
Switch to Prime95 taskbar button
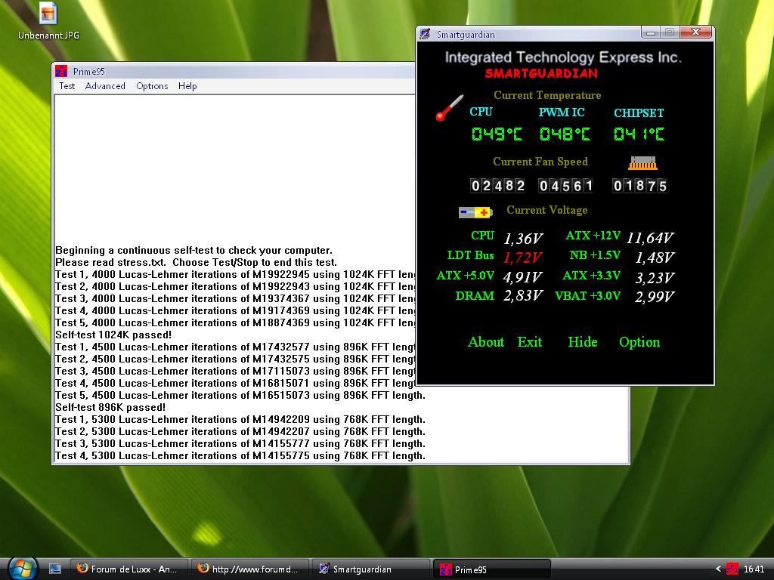[x=491, y=569]
